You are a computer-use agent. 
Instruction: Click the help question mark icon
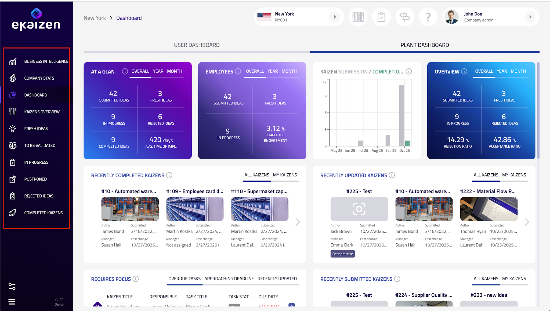tap(428, 17)
